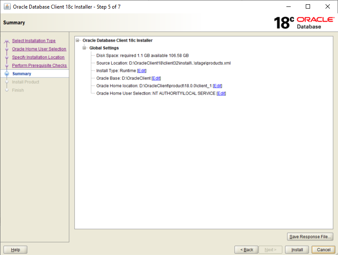The image size is (338, 255).
Task: Click the Global Settings tree label
Action: click(x=104, y=48)
